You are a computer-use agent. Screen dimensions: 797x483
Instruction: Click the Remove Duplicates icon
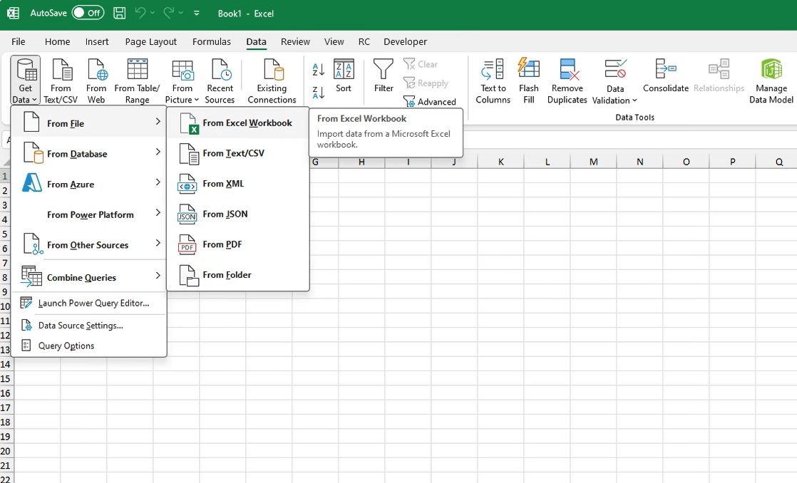567,80
